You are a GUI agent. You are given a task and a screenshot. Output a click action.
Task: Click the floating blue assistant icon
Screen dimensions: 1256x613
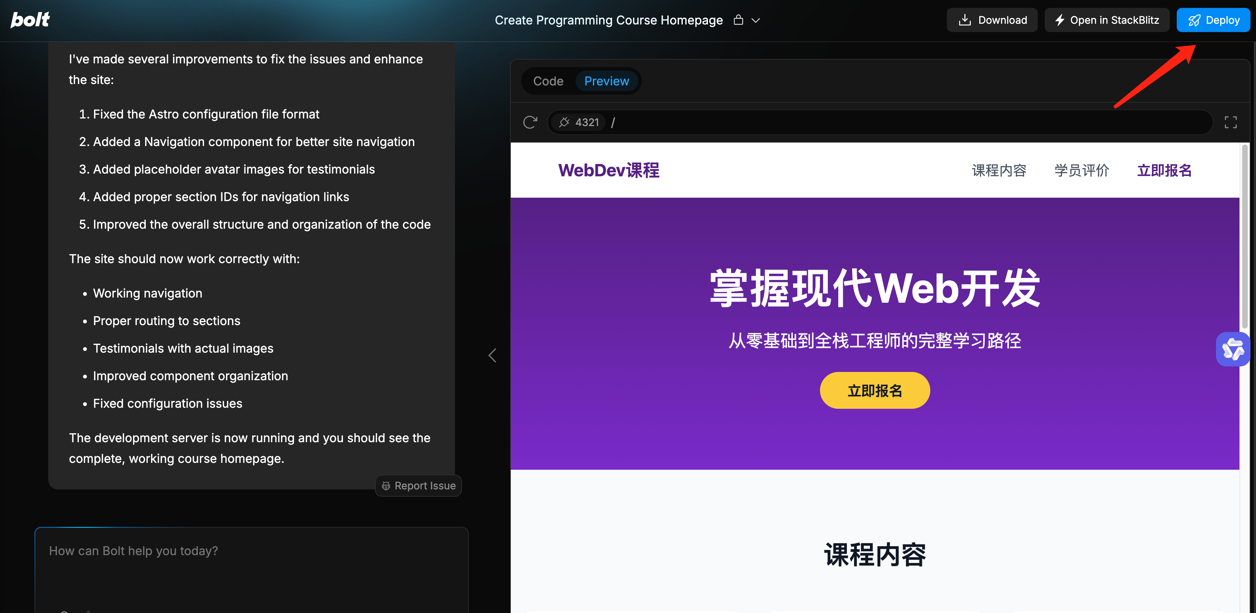(x=1233, y=349)
